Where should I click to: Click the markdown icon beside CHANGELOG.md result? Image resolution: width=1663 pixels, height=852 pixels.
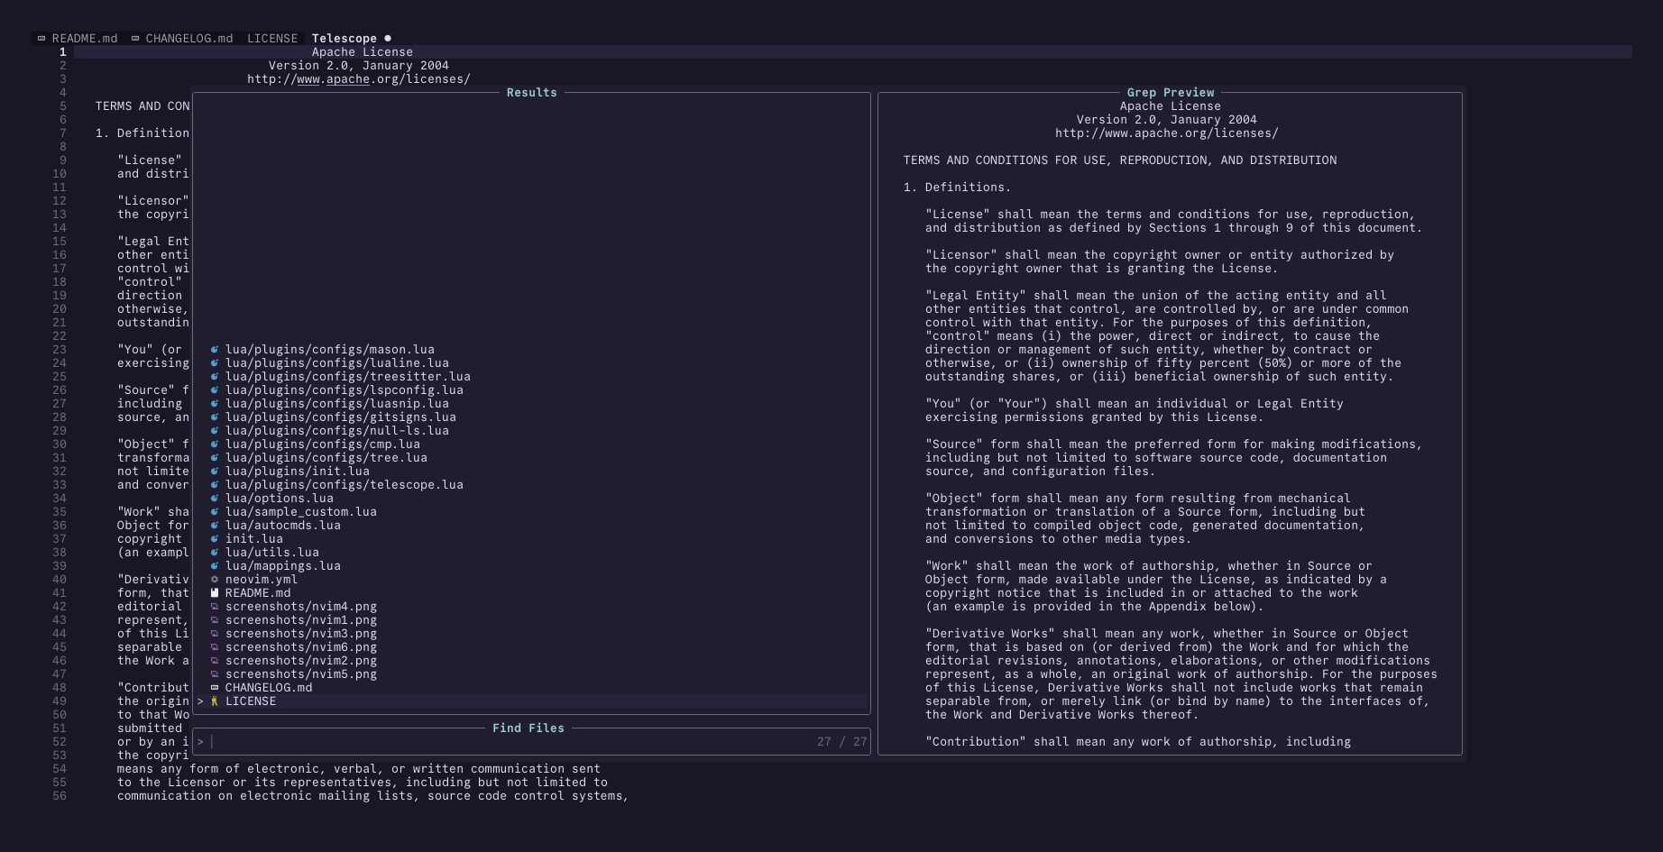(x=215, y=688)
